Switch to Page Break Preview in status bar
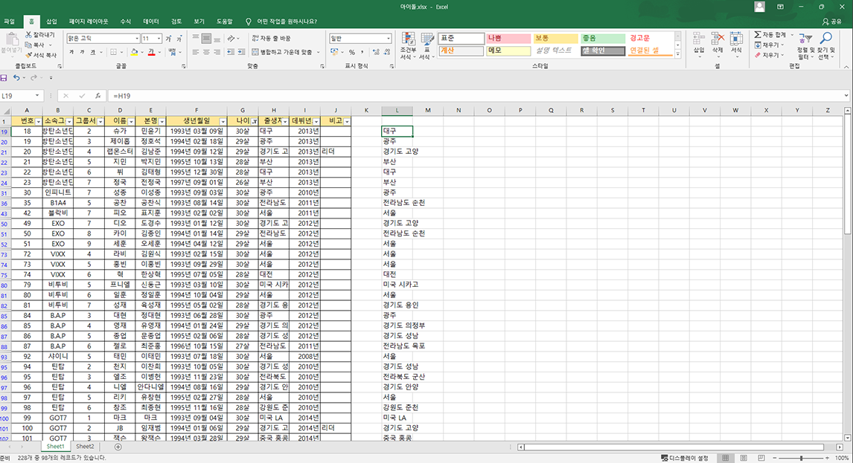 (761, 458)
